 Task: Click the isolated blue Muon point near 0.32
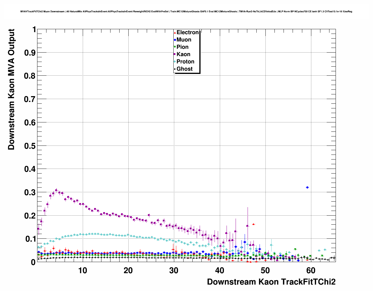307,187
